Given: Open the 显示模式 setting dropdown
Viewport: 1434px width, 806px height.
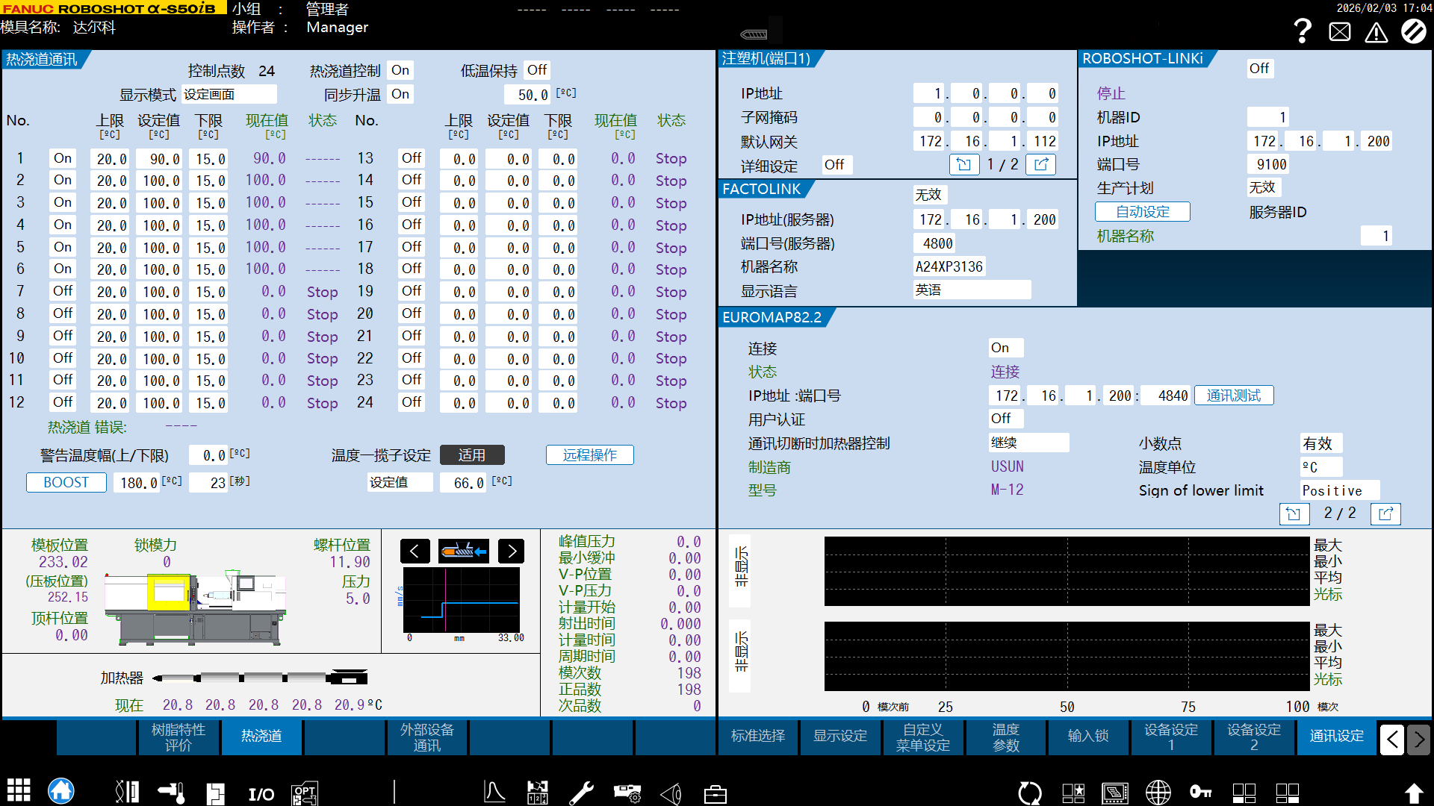Looking at the screenshot, I should (229, 94).
